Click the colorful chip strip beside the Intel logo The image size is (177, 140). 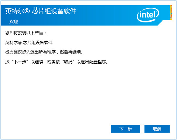click(x=171, y=13)
